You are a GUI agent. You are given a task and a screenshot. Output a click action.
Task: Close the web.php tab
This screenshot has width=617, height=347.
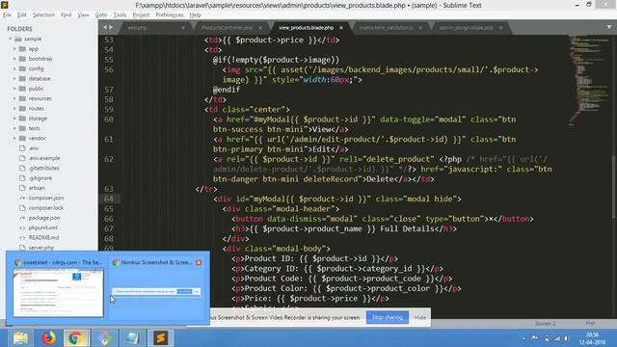coord(183,28)
